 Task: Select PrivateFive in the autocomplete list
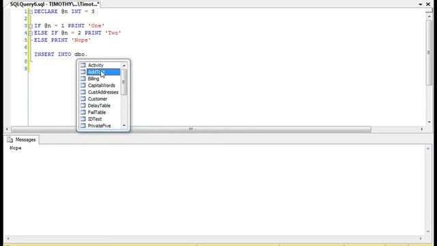point(99,126)
